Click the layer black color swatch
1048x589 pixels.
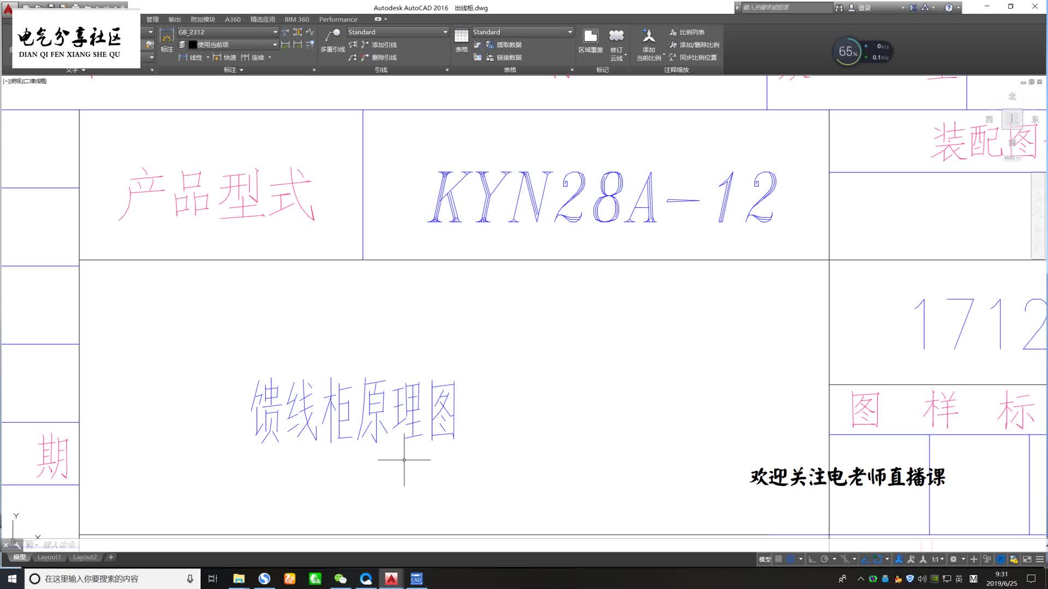(192, 45)
